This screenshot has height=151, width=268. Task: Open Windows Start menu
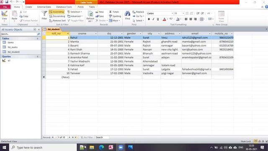tap(4, 147)
